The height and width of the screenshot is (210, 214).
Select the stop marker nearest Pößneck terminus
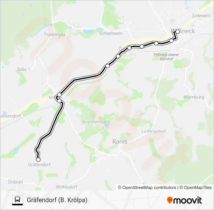coord(172,40)
